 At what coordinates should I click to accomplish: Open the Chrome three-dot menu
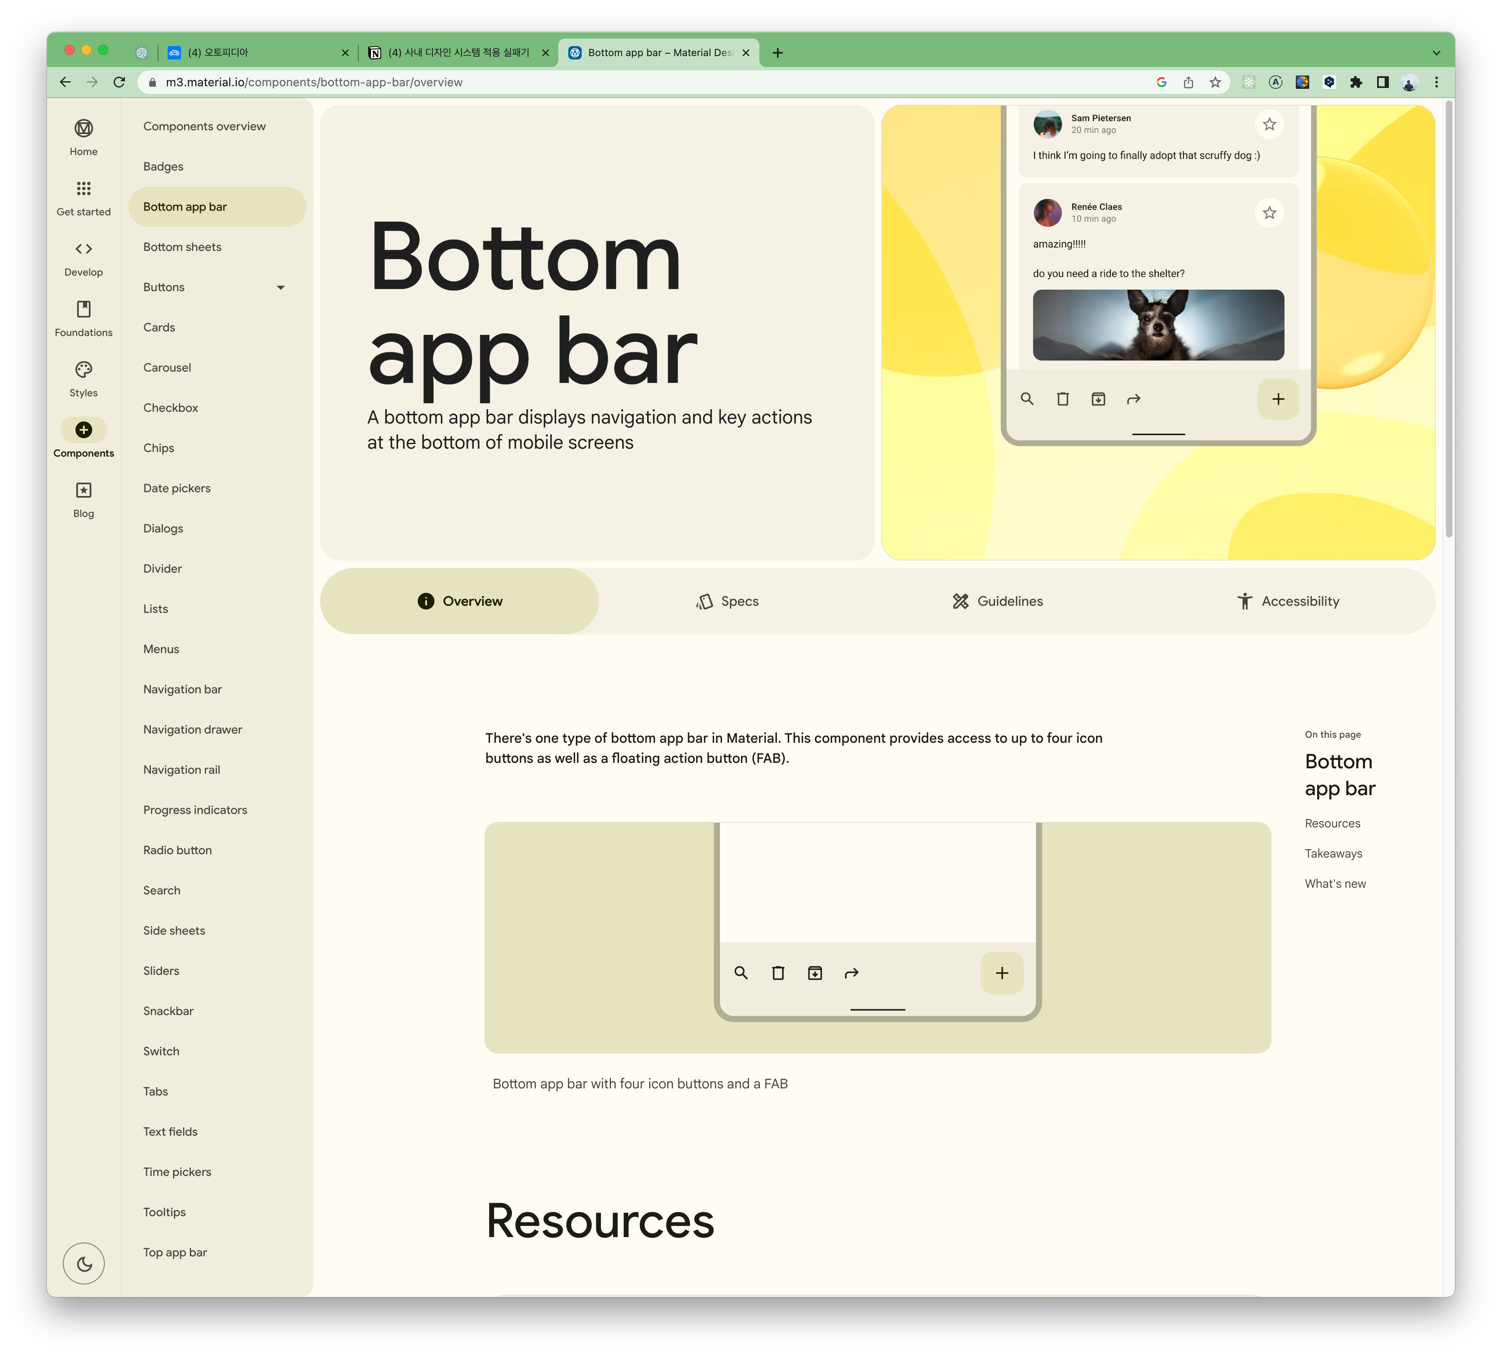click(x=1437, y=83)
